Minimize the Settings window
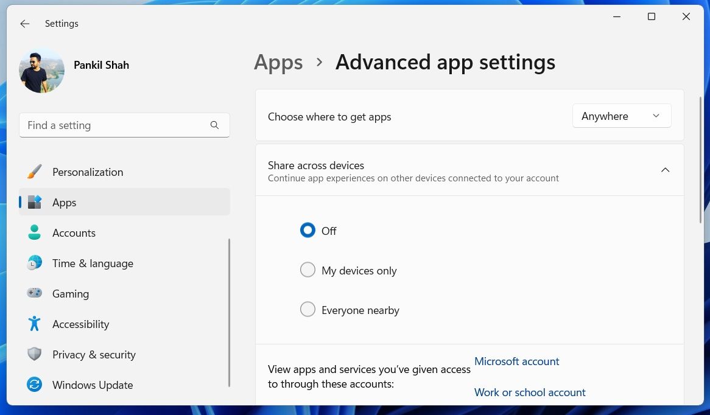710x415 pixels. (x=617, y=17)
